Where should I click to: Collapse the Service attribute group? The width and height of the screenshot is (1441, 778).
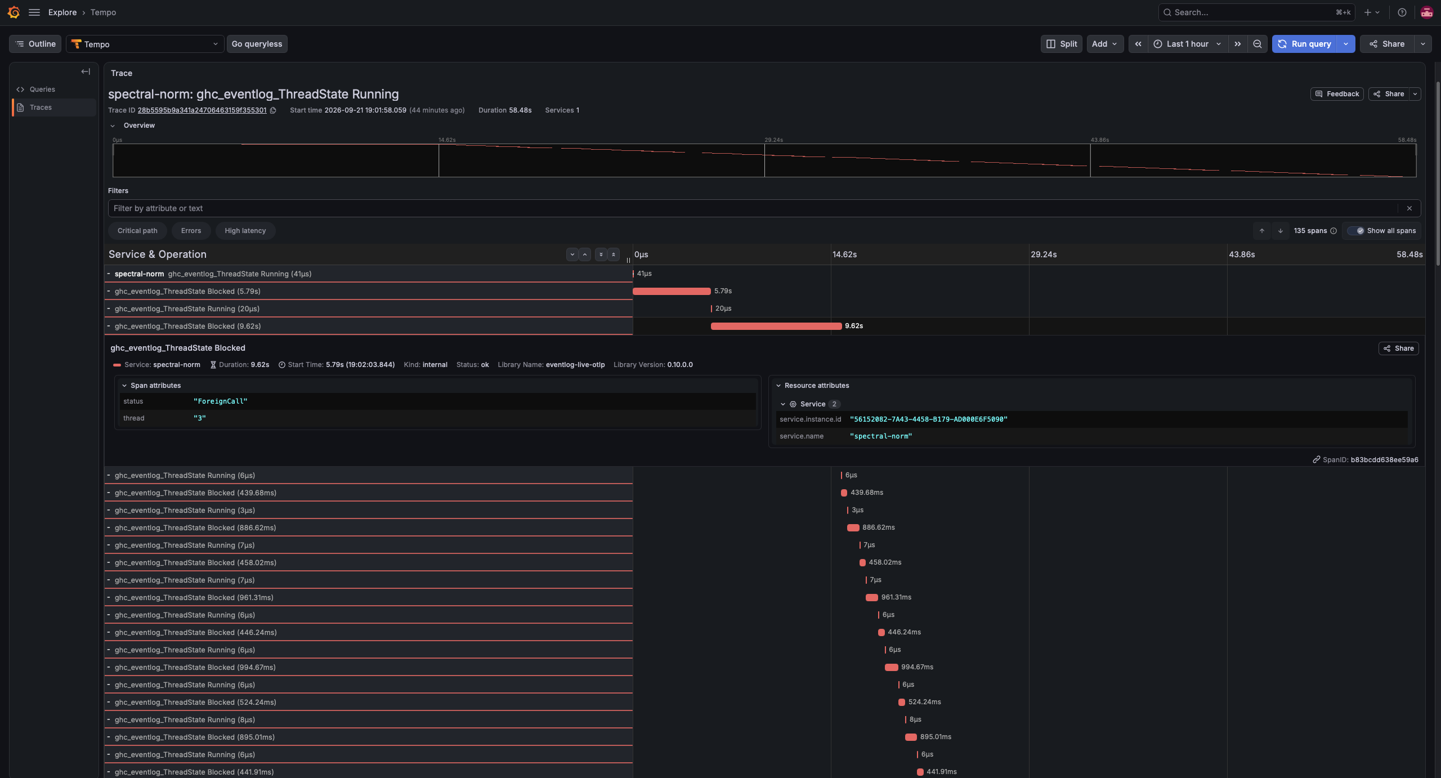[782, 404]
